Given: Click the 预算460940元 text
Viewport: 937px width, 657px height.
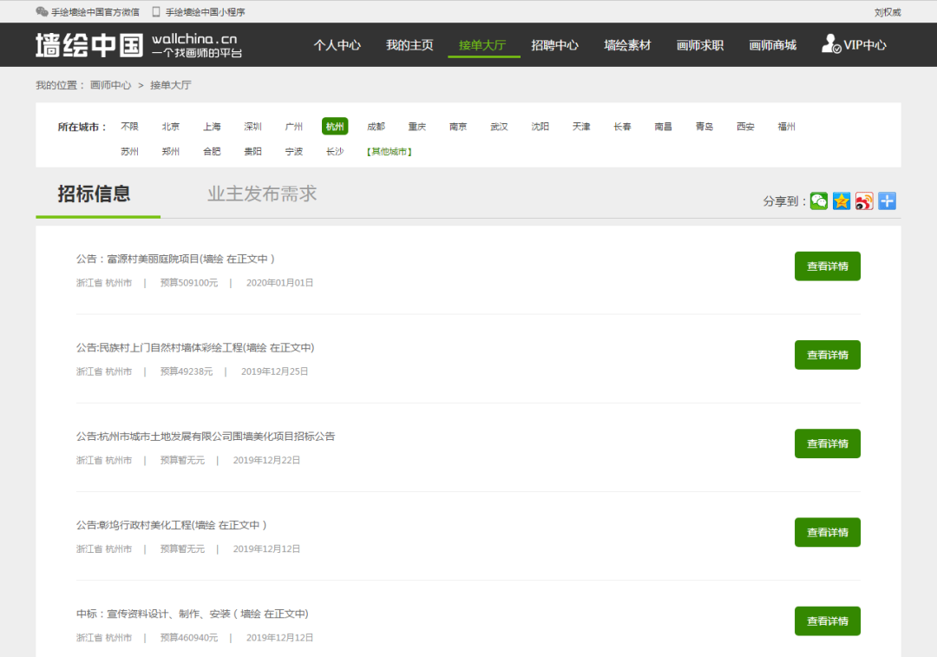Looking at the screenshot, I should point(189,638).
